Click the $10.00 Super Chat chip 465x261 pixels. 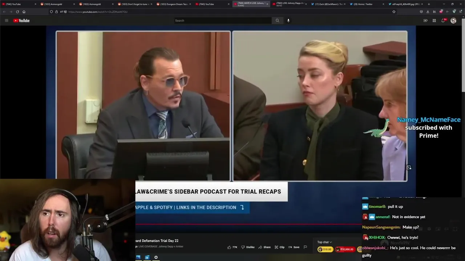pyautogui.click(x=325, y=249)
